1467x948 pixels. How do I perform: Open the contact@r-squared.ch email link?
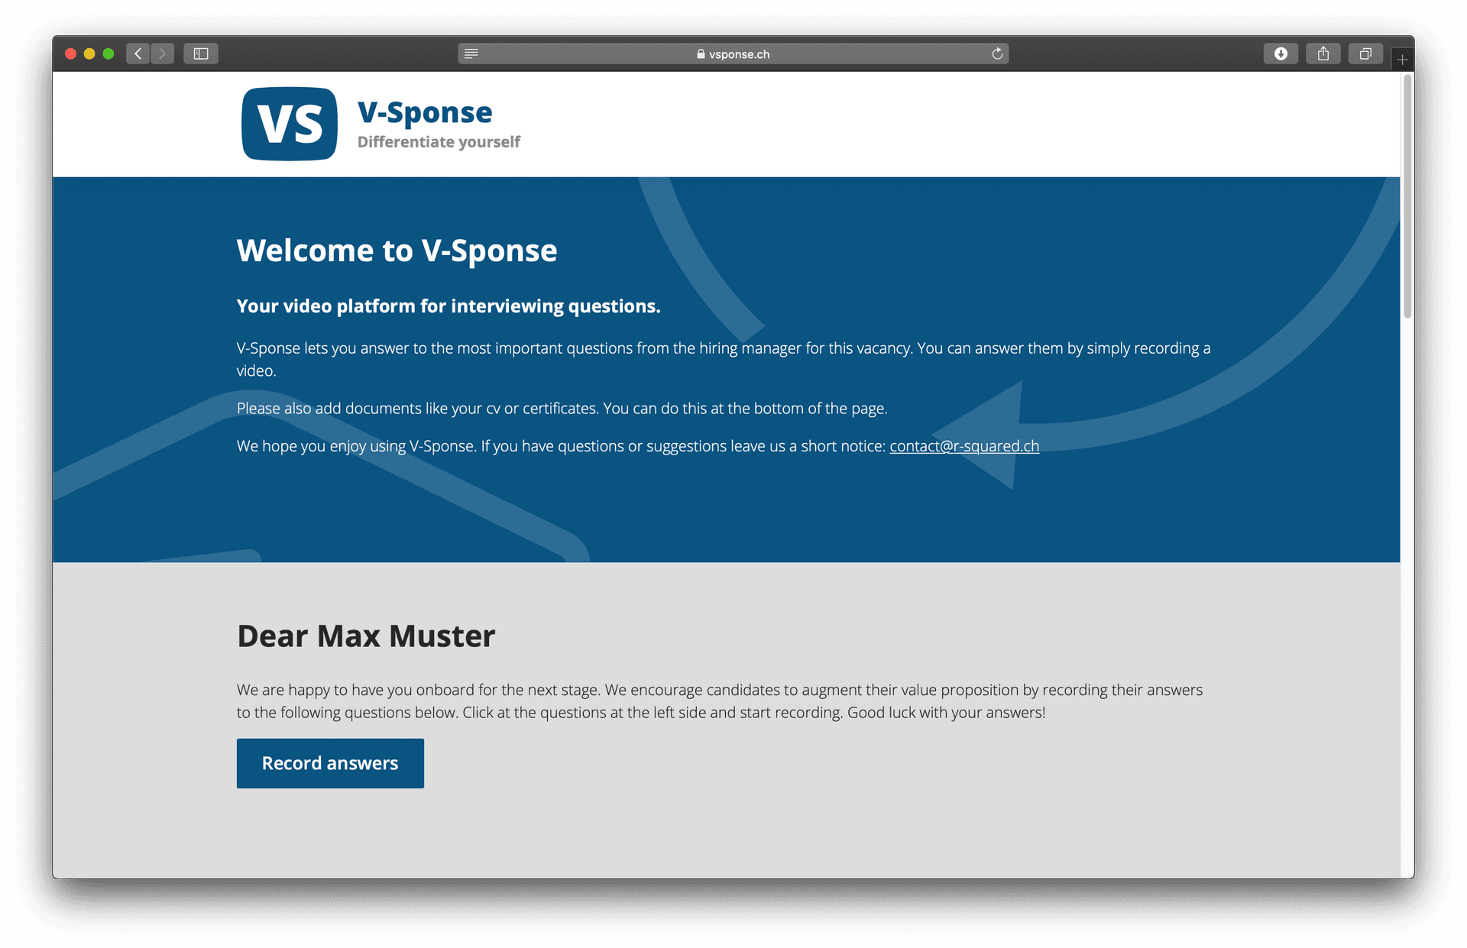(963, 446)
